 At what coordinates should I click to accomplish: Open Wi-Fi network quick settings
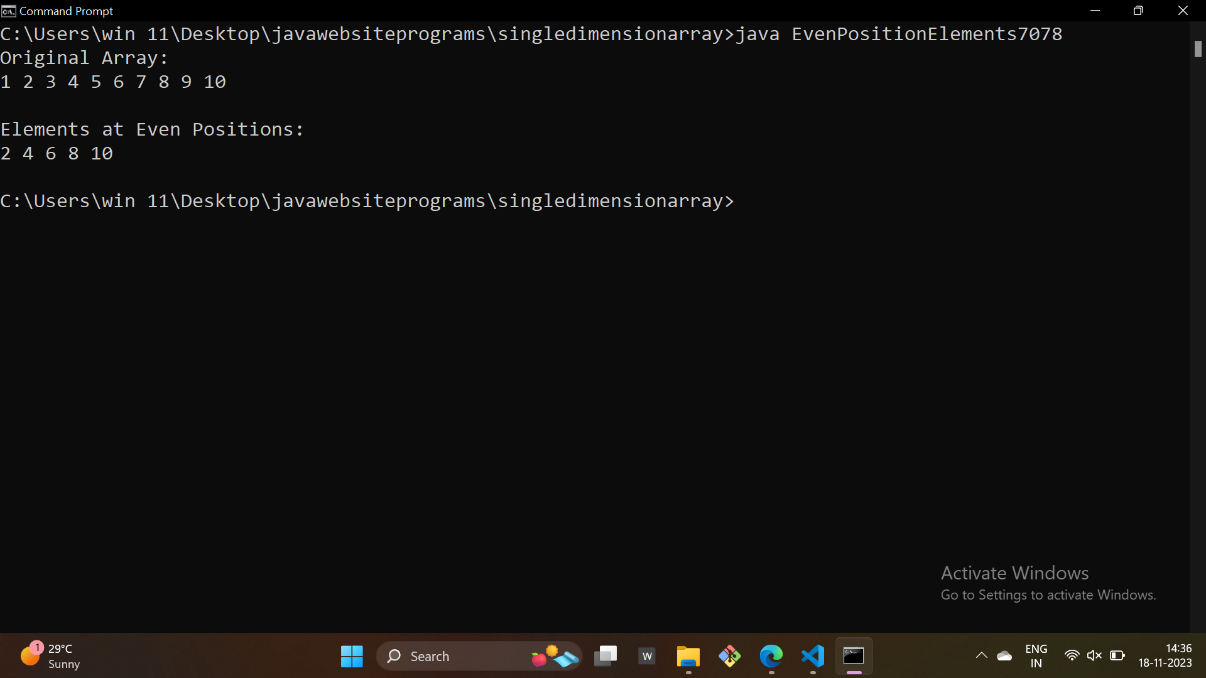click(x=1072, y=656)
